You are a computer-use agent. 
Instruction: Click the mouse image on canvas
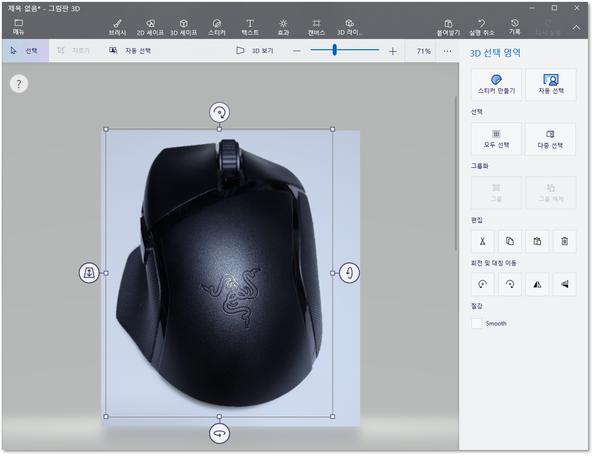tap(220, 273)
